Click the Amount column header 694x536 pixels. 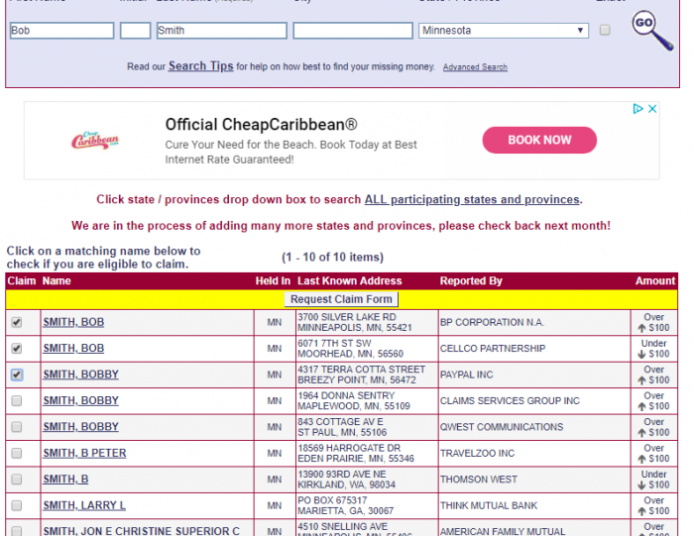coord(655,281)
